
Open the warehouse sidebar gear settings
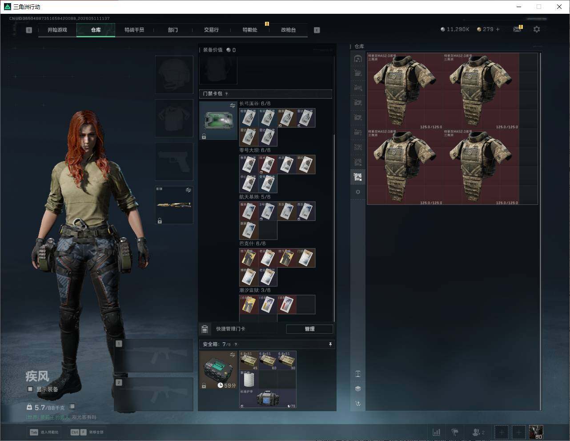(358, 192)
